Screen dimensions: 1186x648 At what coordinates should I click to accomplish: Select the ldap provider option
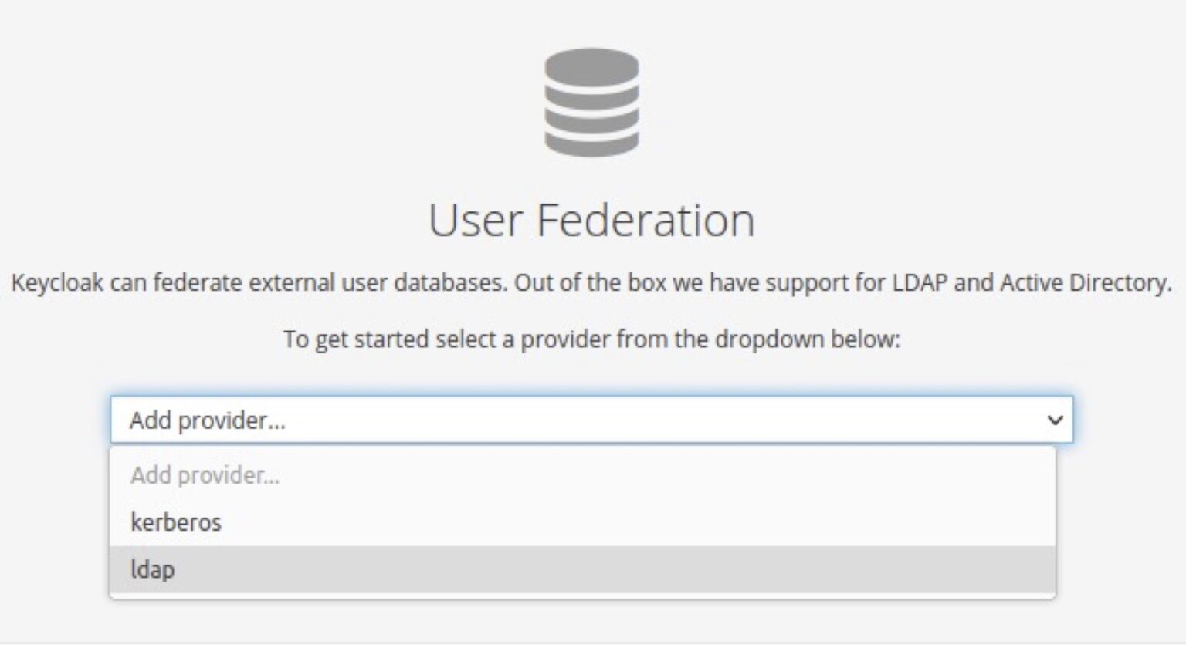[582, 569]
